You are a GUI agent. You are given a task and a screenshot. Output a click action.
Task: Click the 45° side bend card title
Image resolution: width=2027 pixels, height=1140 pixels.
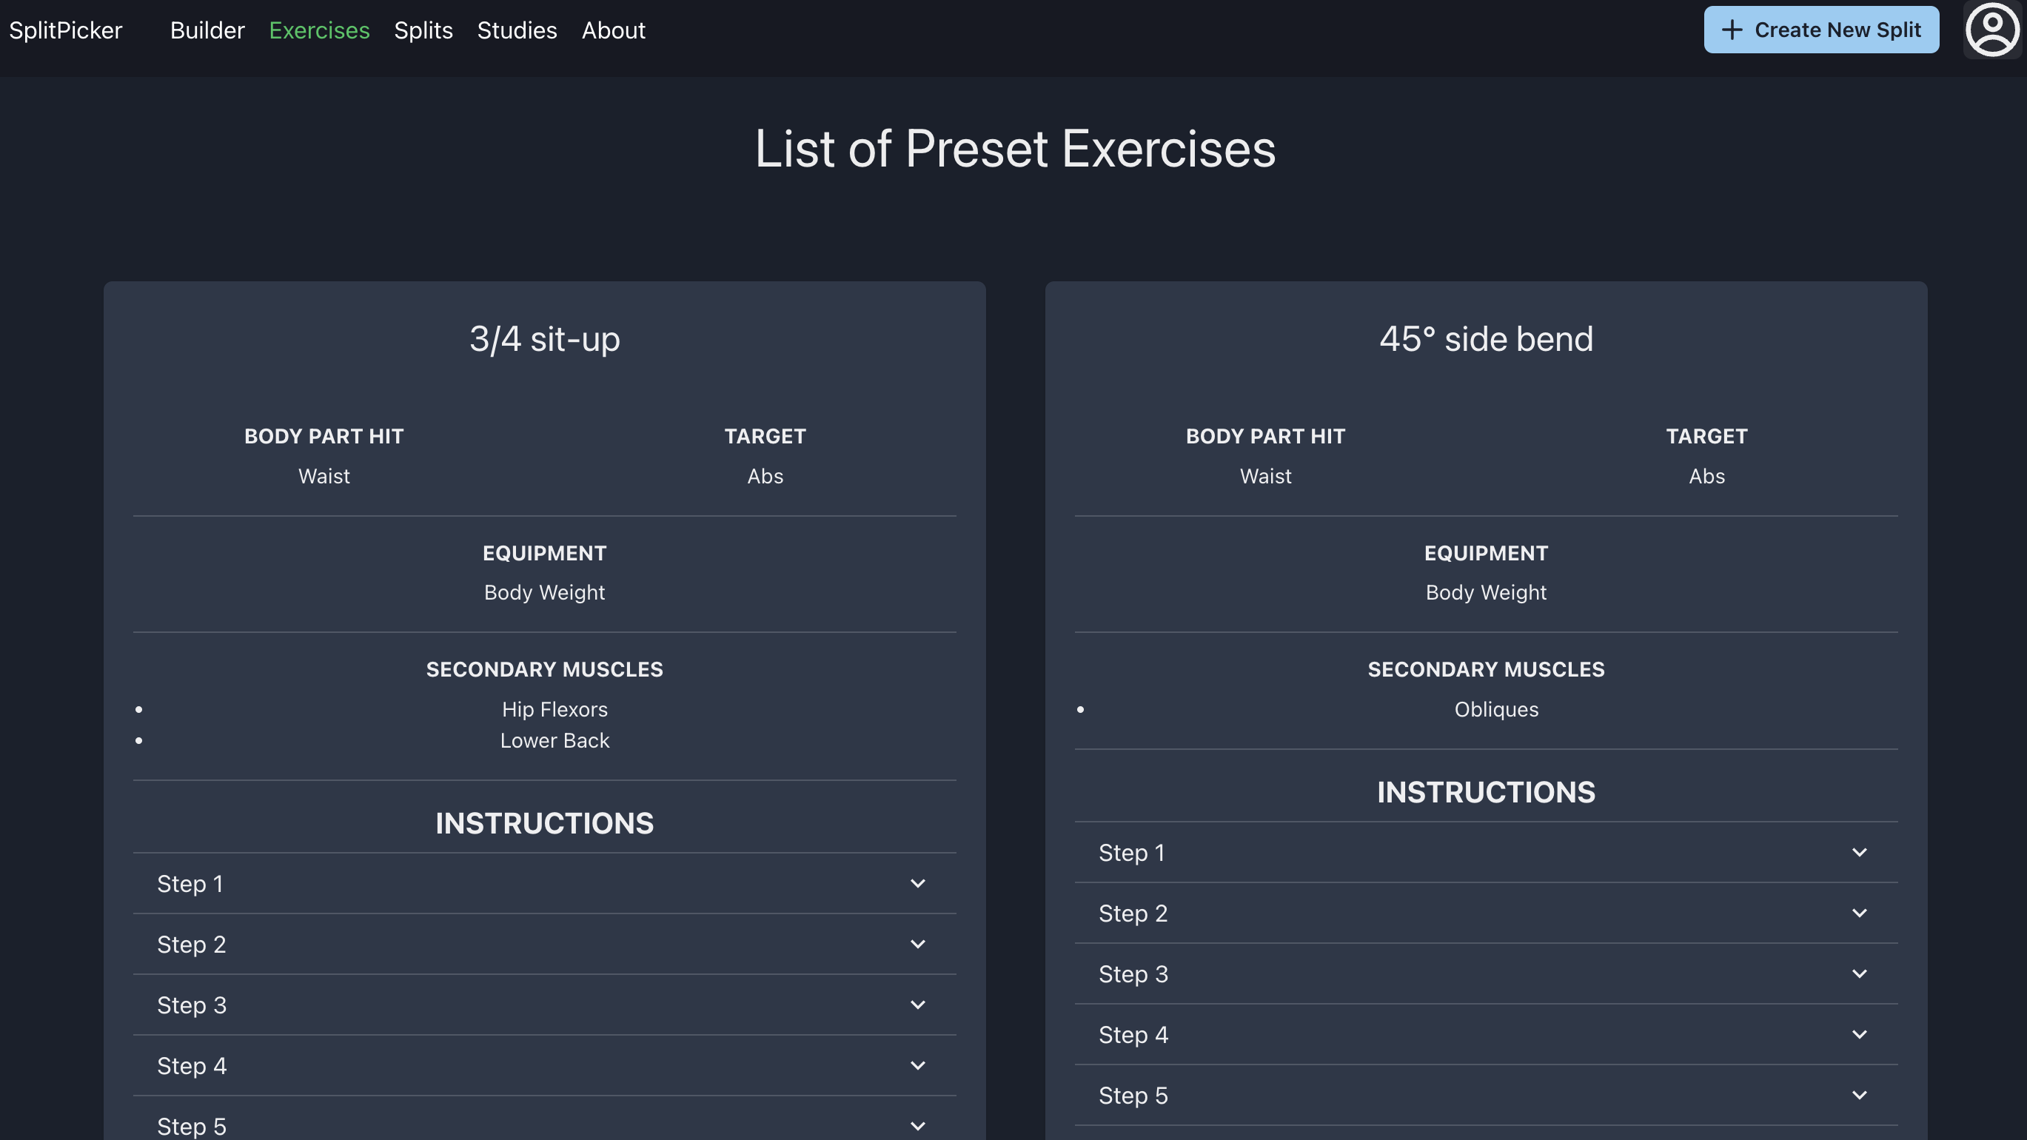(1485, 339)
